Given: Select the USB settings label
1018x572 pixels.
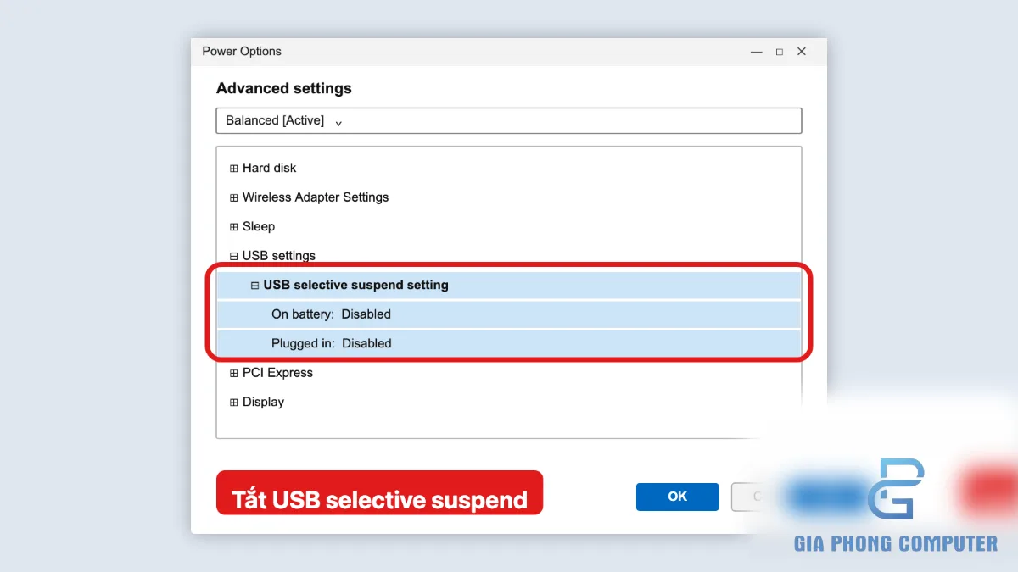Looking at the screenshot, I should point(279,256).
